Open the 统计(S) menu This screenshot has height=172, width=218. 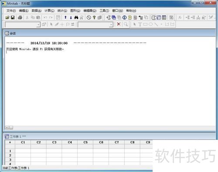[62, 10]
